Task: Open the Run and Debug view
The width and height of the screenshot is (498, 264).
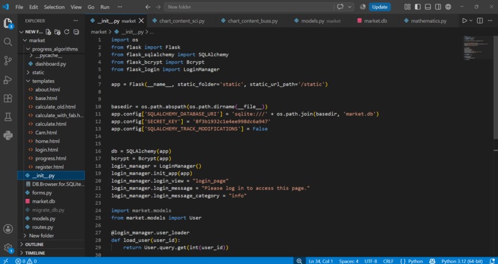Action: tap(8, 80)
